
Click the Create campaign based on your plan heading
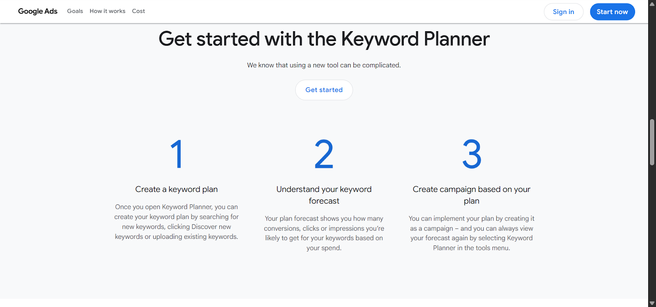471,195
